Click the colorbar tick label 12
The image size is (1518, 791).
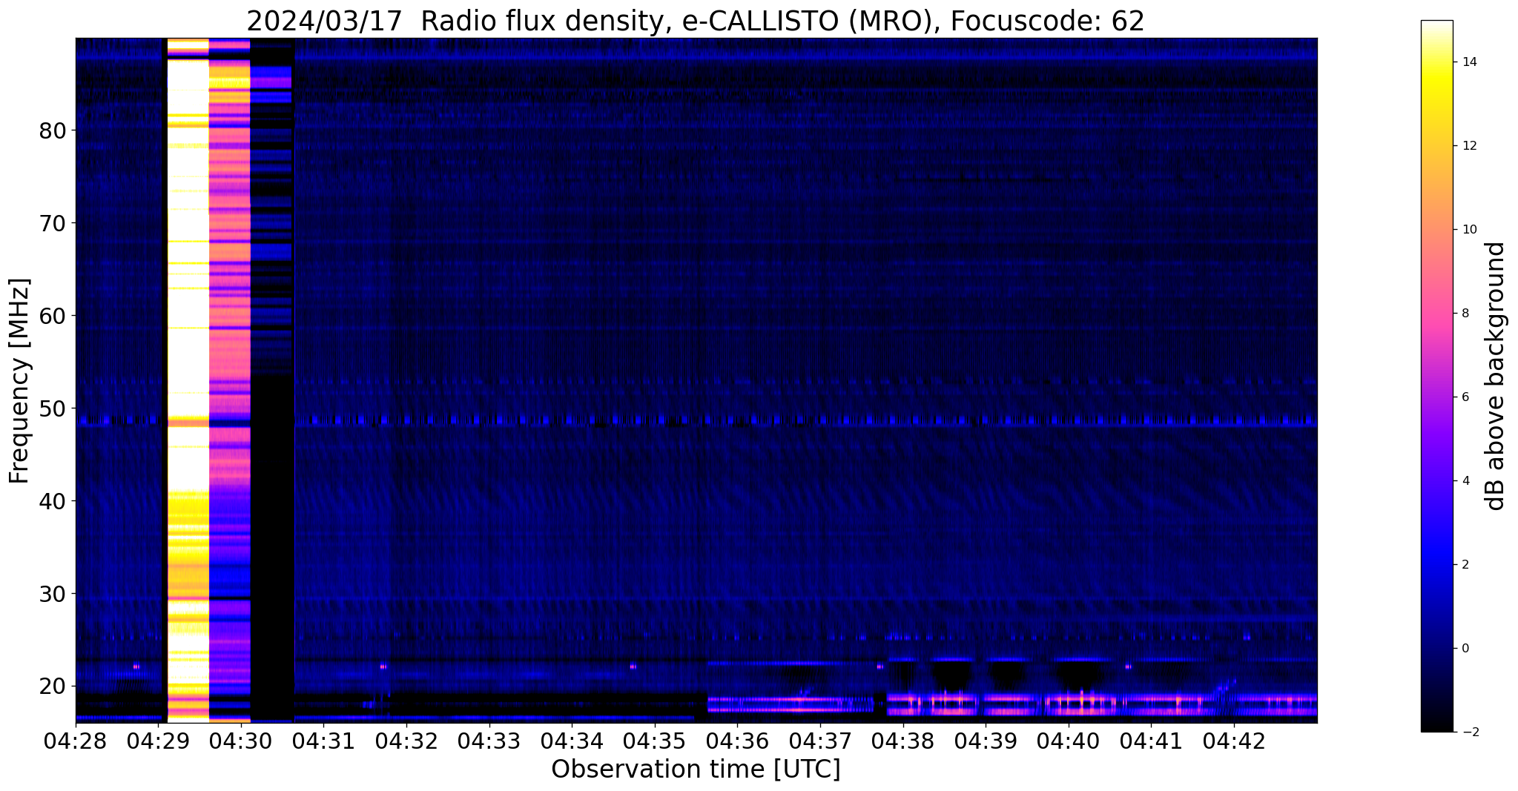tap(1468, 146)
